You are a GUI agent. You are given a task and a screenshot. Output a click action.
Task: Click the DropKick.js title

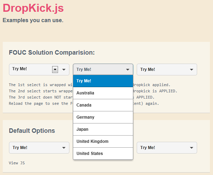(33, 8)
